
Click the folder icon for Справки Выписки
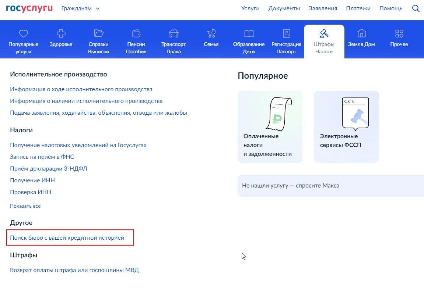pyautogui.click(x=99, y=33)
